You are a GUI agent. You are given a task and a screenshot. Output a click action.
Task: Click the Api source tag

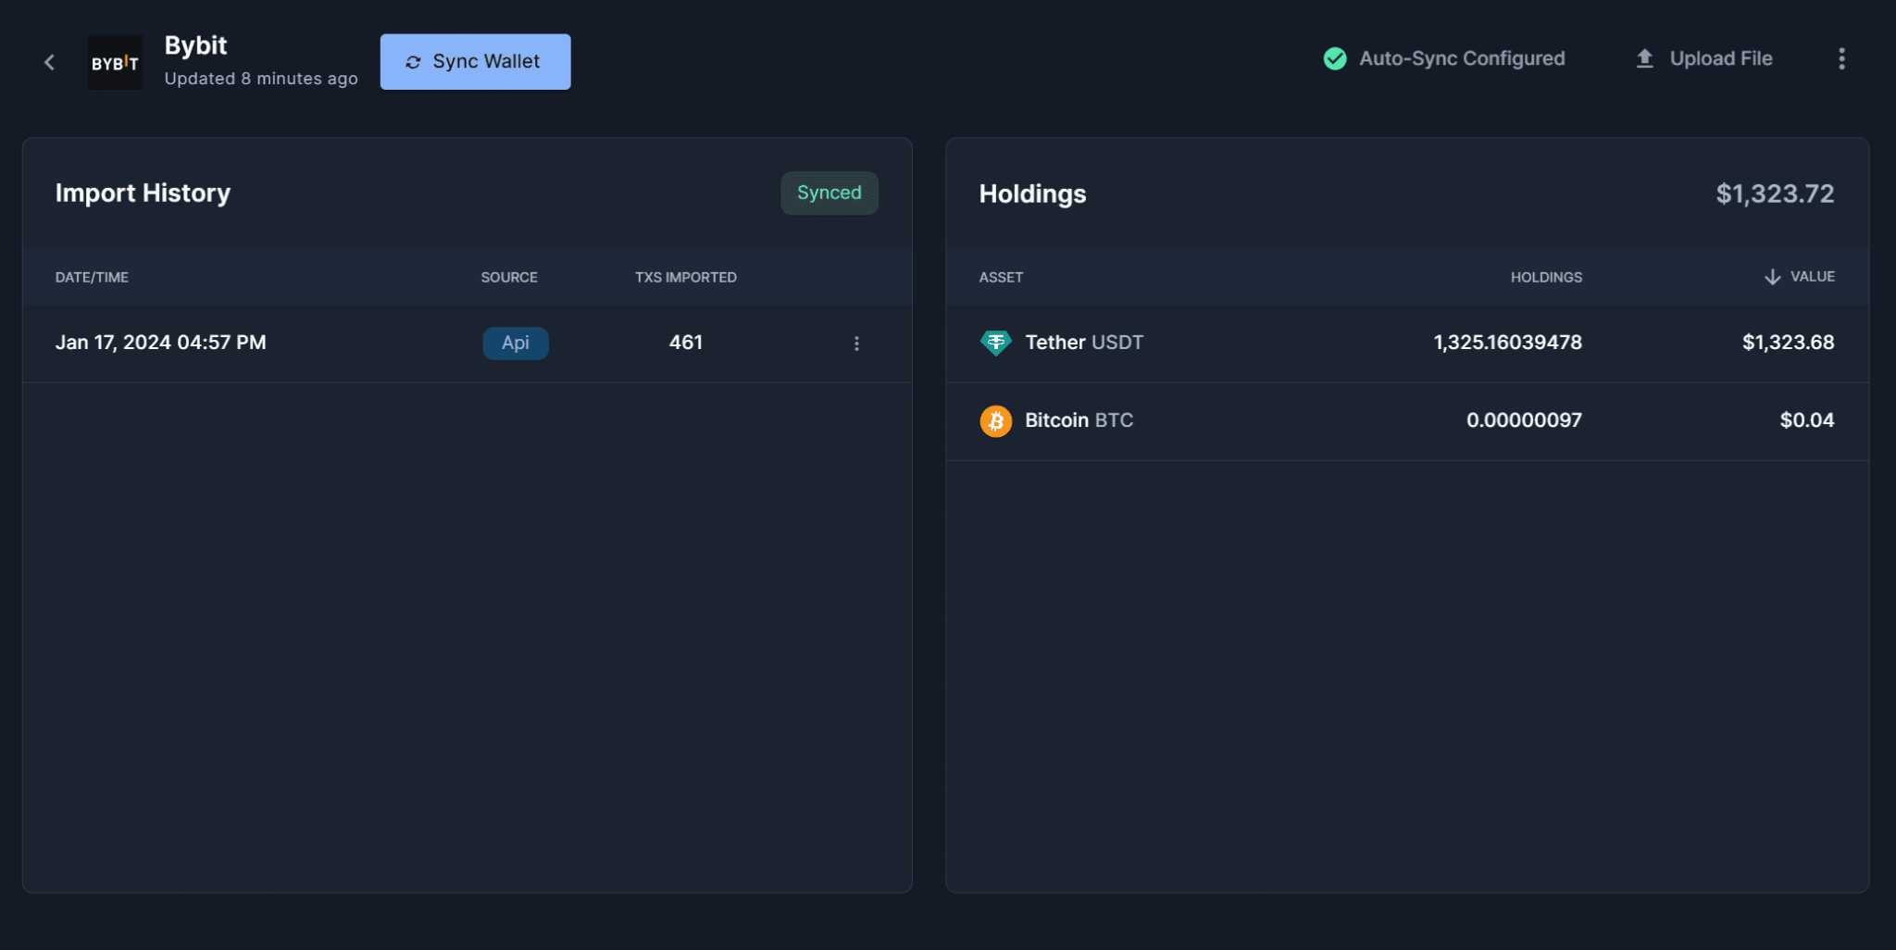(x=516, y=343)
